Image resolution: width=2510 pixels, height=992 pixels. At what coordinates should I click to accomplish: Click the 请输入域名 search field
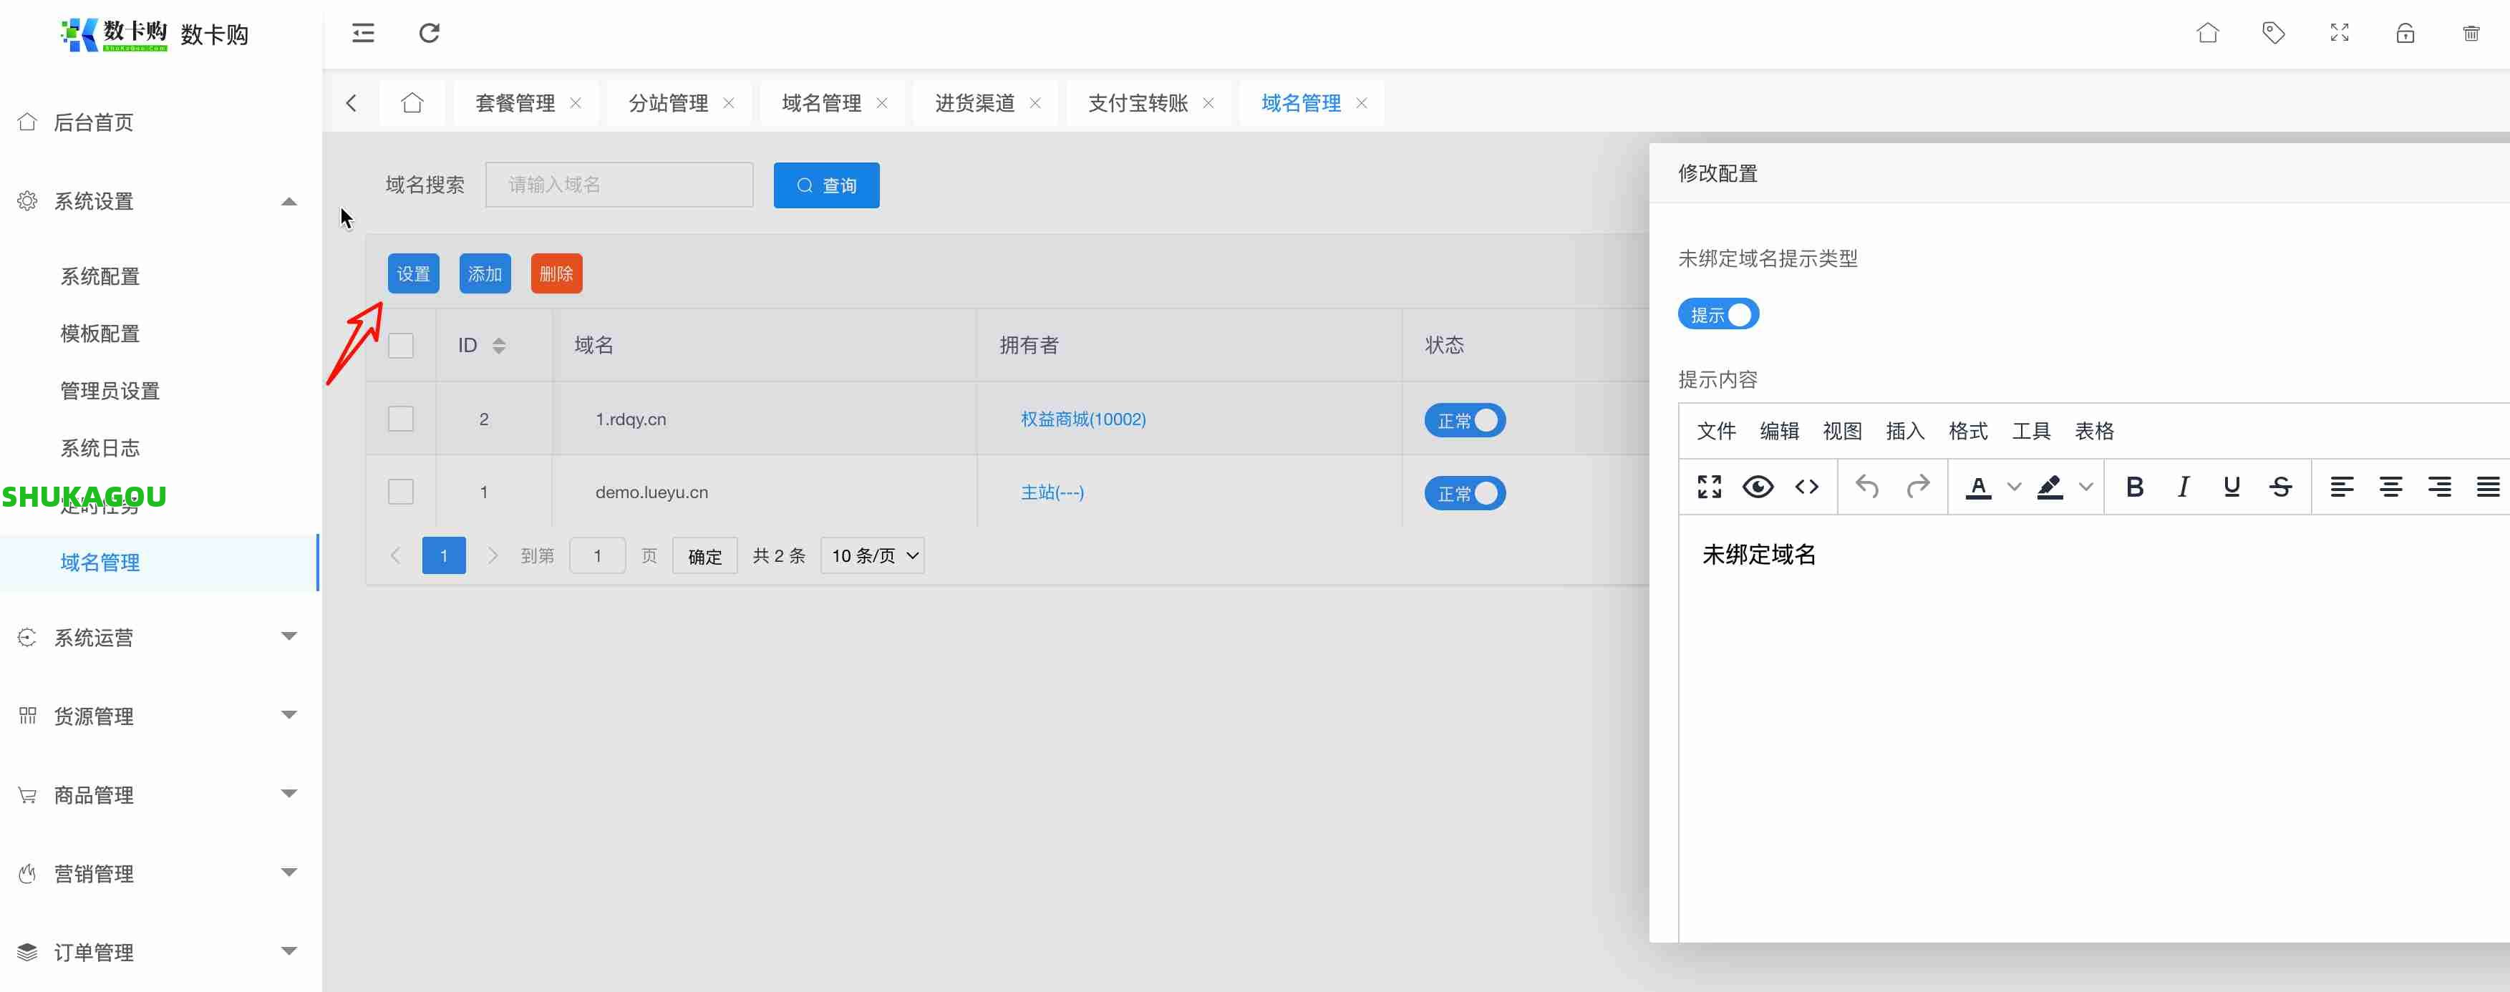click(619, 184)
